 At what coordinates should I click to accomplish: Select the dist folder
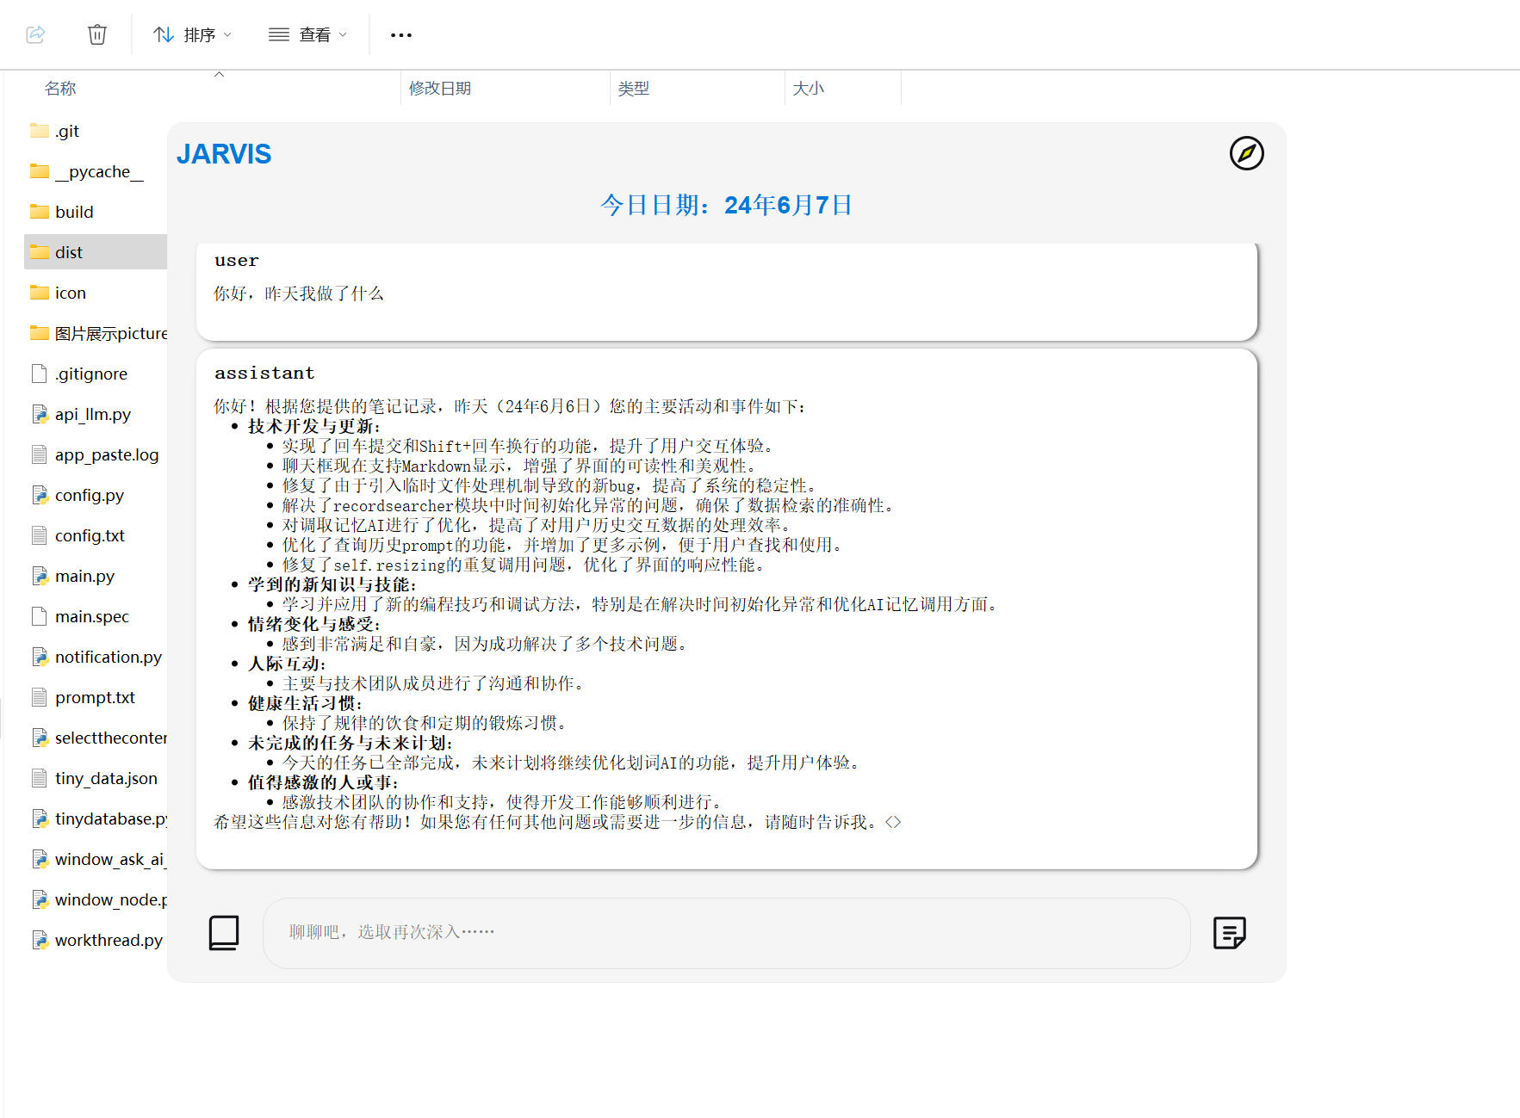(x=96, y=252)
